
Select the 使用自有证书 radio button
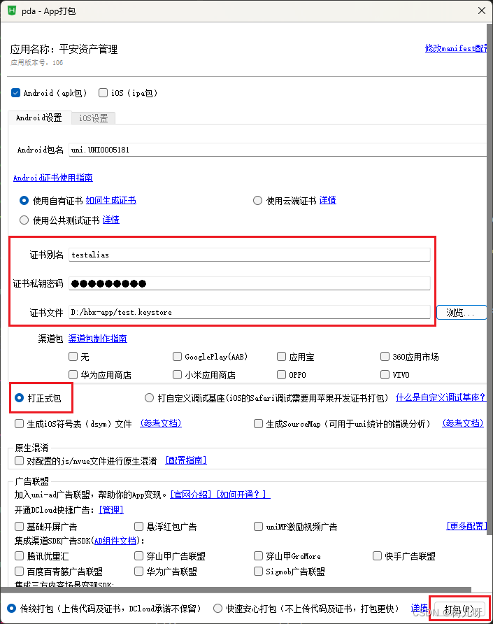point(24,201)
